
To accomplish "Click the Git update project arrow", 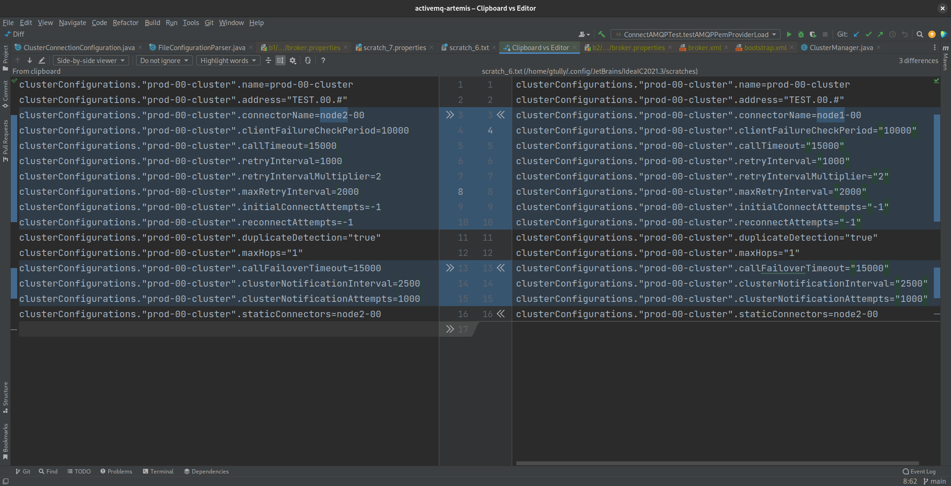I will pos(857,34).
